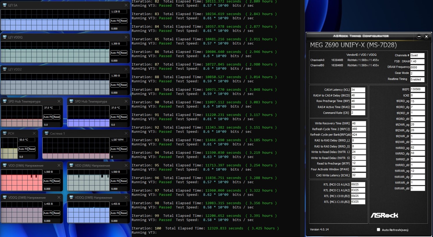Click the Система 1 RPM graph area

pyautogui.click(x=76, y=148)
